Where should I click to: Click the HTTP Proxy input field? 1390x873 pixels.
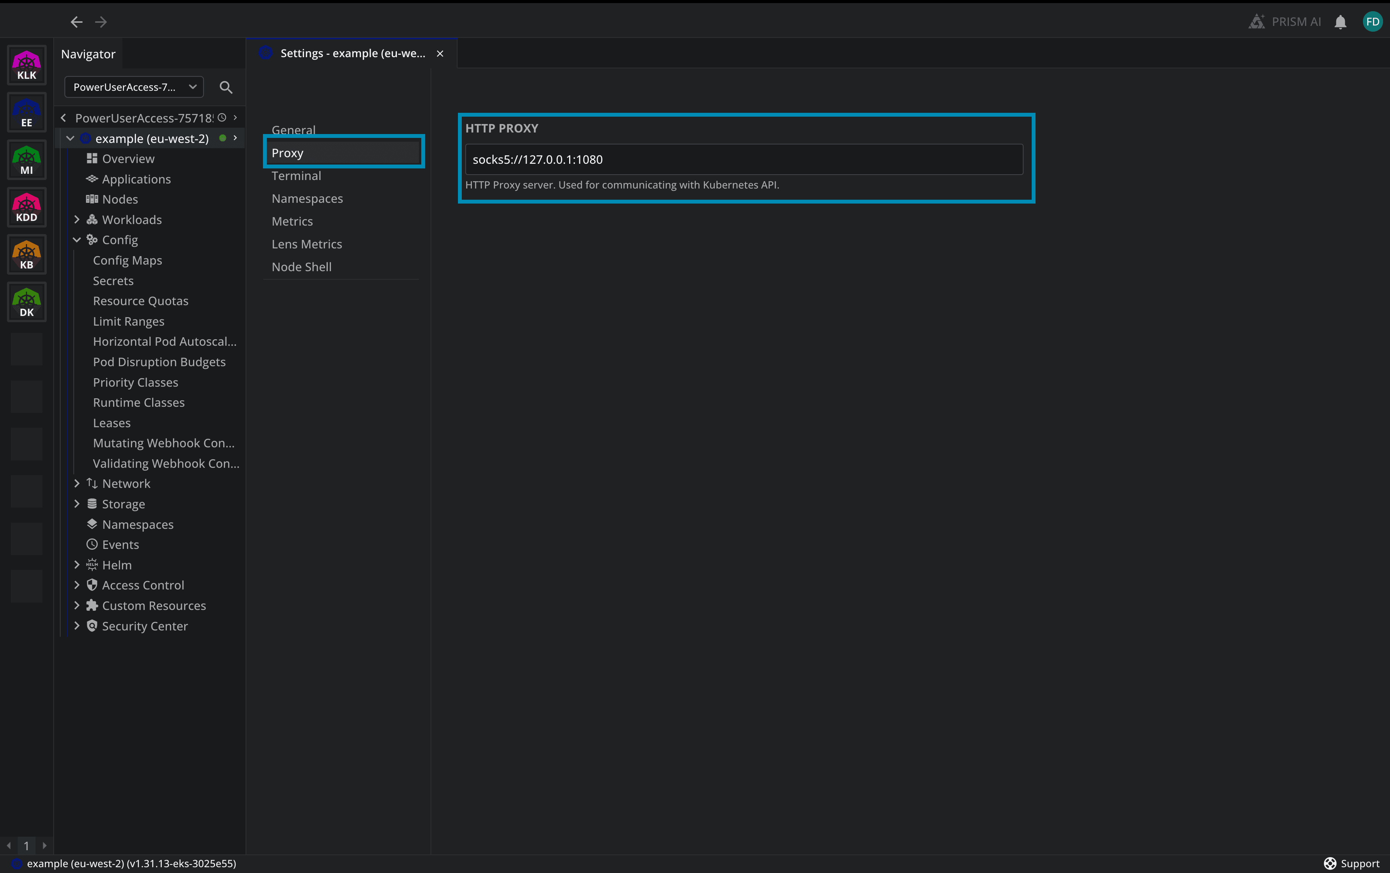743,160
